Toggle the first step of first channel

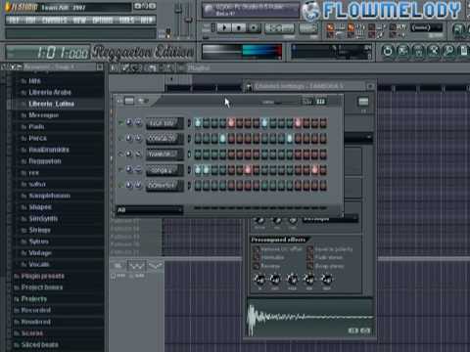pos(198,123)
